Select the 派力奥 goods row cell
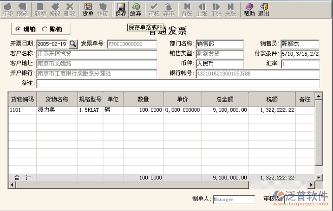 point(57,110)
